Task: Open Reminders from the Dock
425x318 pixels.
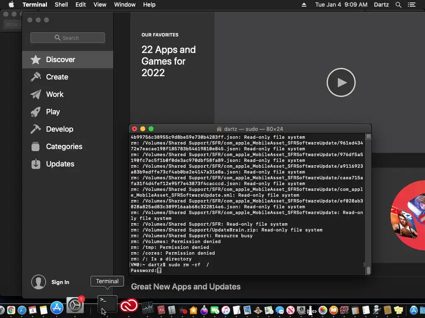Action: point(366,310)
